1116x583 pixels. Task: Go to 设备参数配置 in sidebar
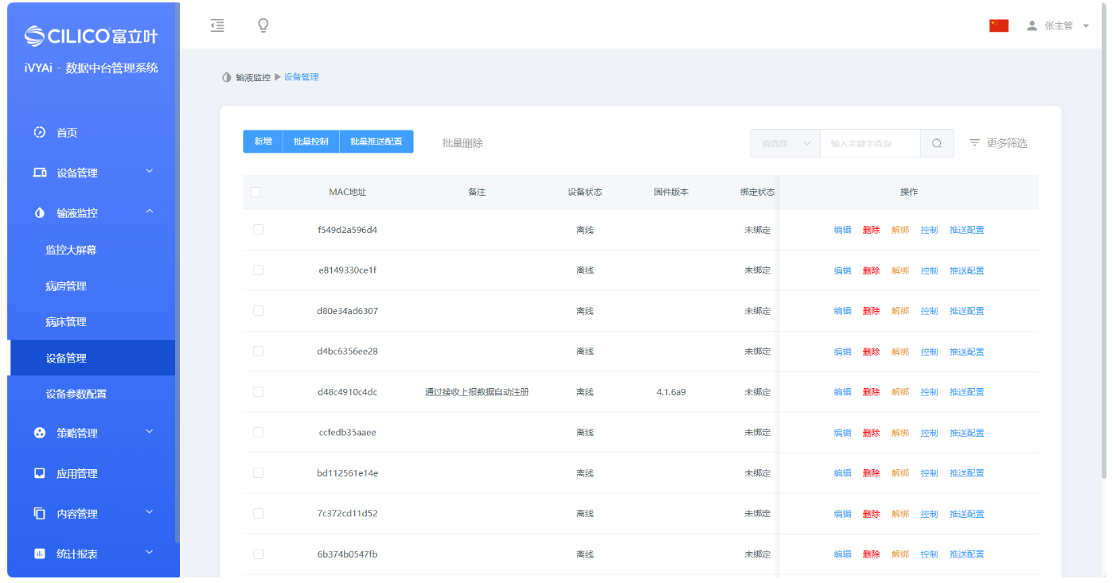click(76, 394)
